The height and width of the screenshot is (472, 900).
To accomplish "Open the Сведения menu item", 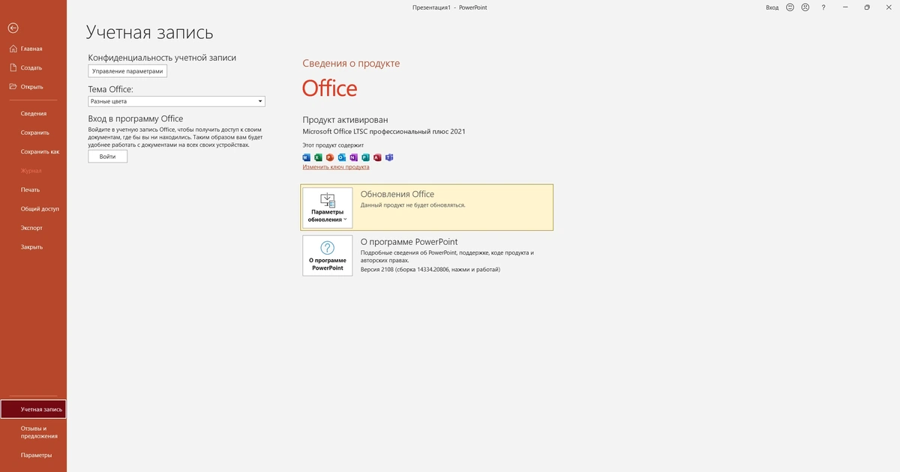I will [x=34, y=113].
